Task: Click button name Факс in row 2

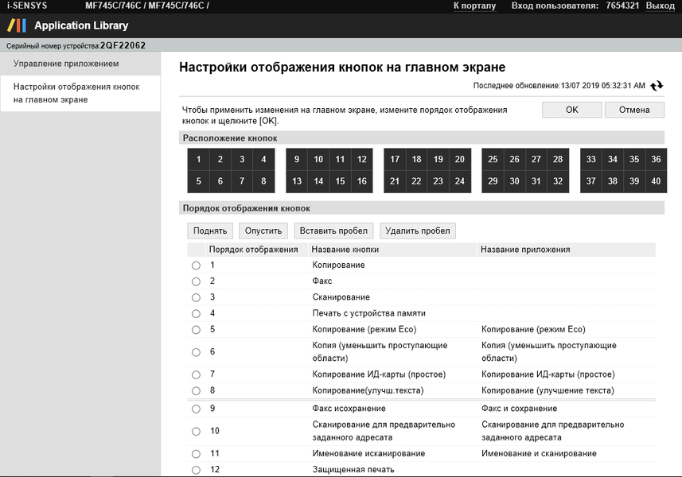Action: (x=322, y=281)
